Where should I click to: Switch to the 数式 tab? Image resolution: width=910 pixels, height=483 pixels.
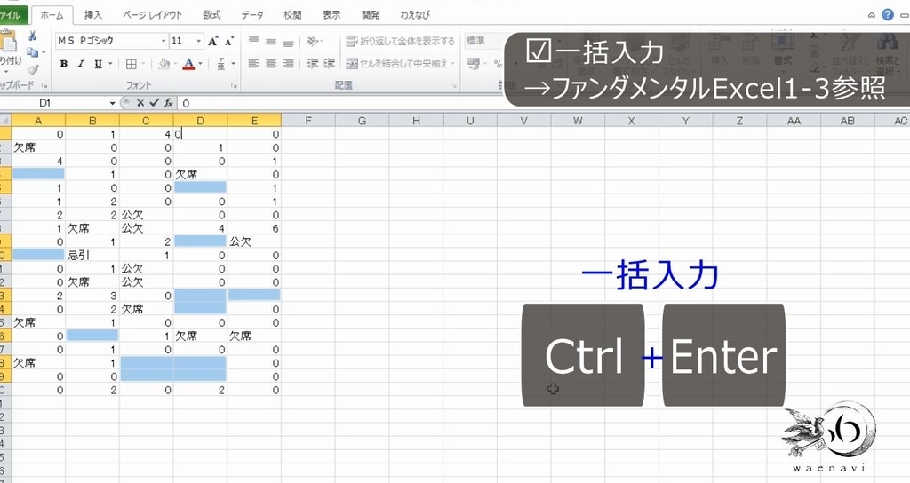click(x=212, y=15)
